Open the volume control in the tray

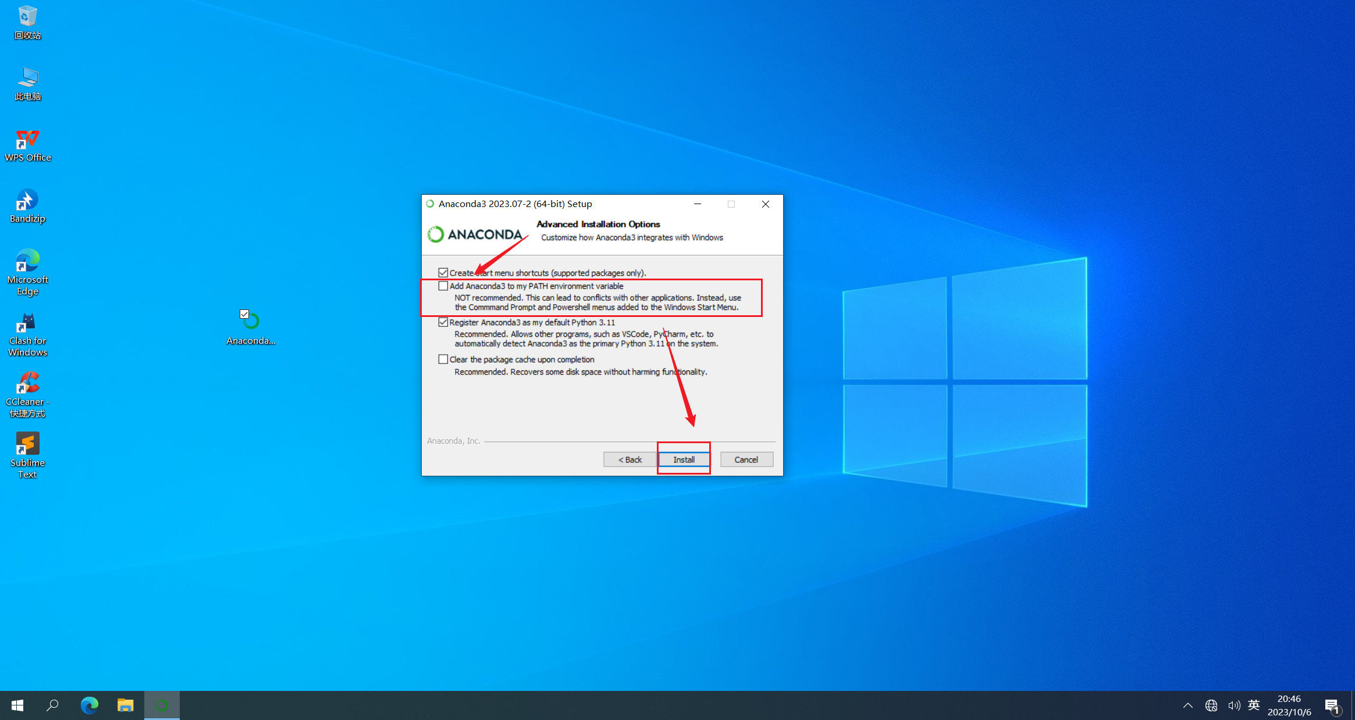tap(1233, 705)
